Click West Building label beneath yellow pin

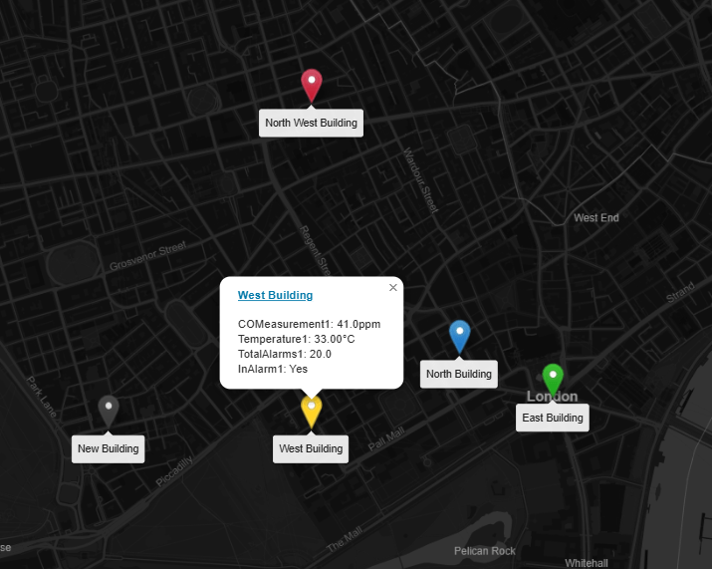click(311, 448)
